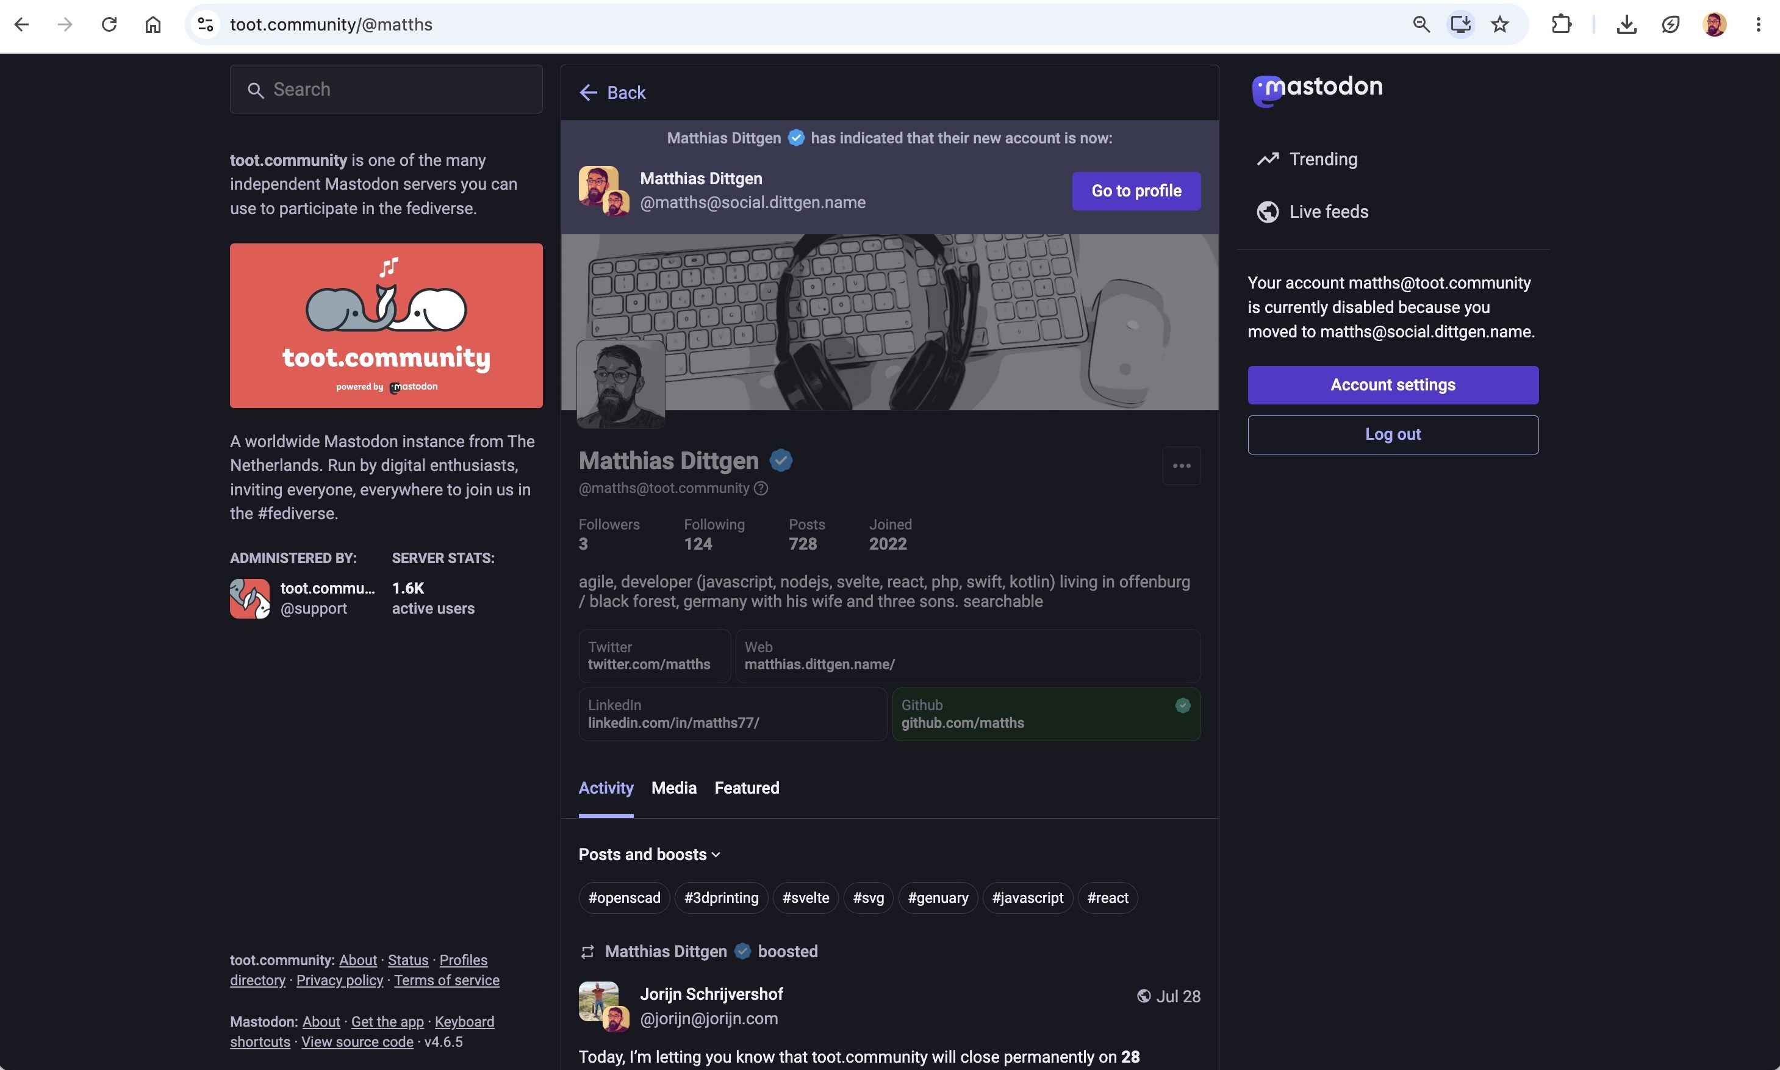Switch to the Featured tab
The image size is (1780, 1070).
click(x=747, y=788)
